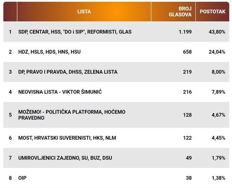
Task: Click the 4,67% percentage cell
Action: click(x=219, y=115)
